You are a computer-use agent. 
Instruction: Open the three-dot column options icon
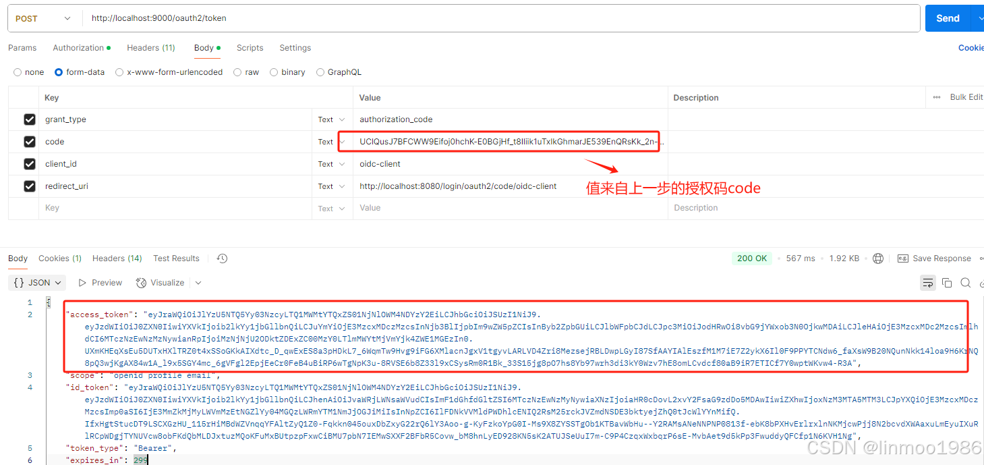pyautogui.click(x=937, y=97)
